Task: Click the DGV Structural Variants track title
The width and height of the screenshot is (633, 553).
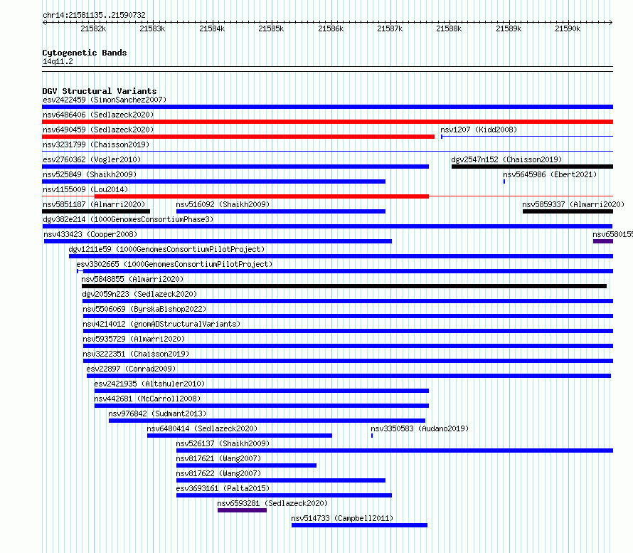Action: 100,91
